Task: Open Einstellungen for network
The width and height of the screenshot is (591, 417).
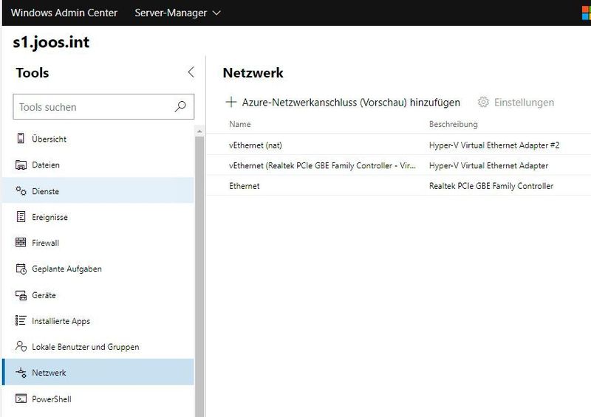Action: 516,102
